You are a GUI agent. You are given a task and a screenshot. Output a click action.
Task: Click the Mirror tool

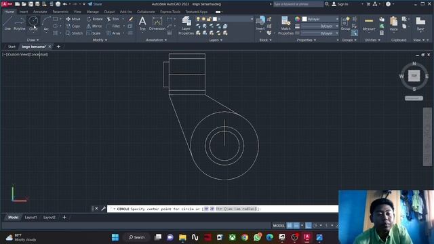(x=94, y=26)
